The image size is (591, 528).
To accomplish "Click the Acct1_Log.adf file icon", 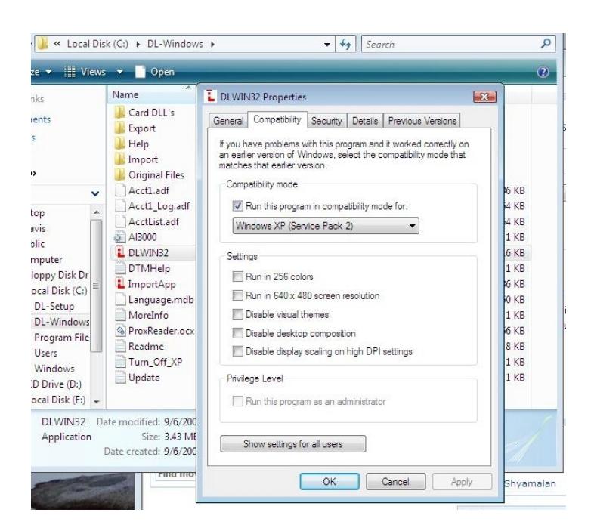I will [120, 206].
